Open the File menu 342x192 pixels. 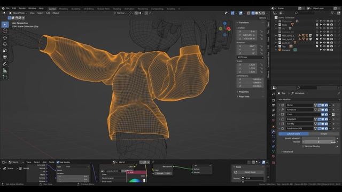coord(8,9)
